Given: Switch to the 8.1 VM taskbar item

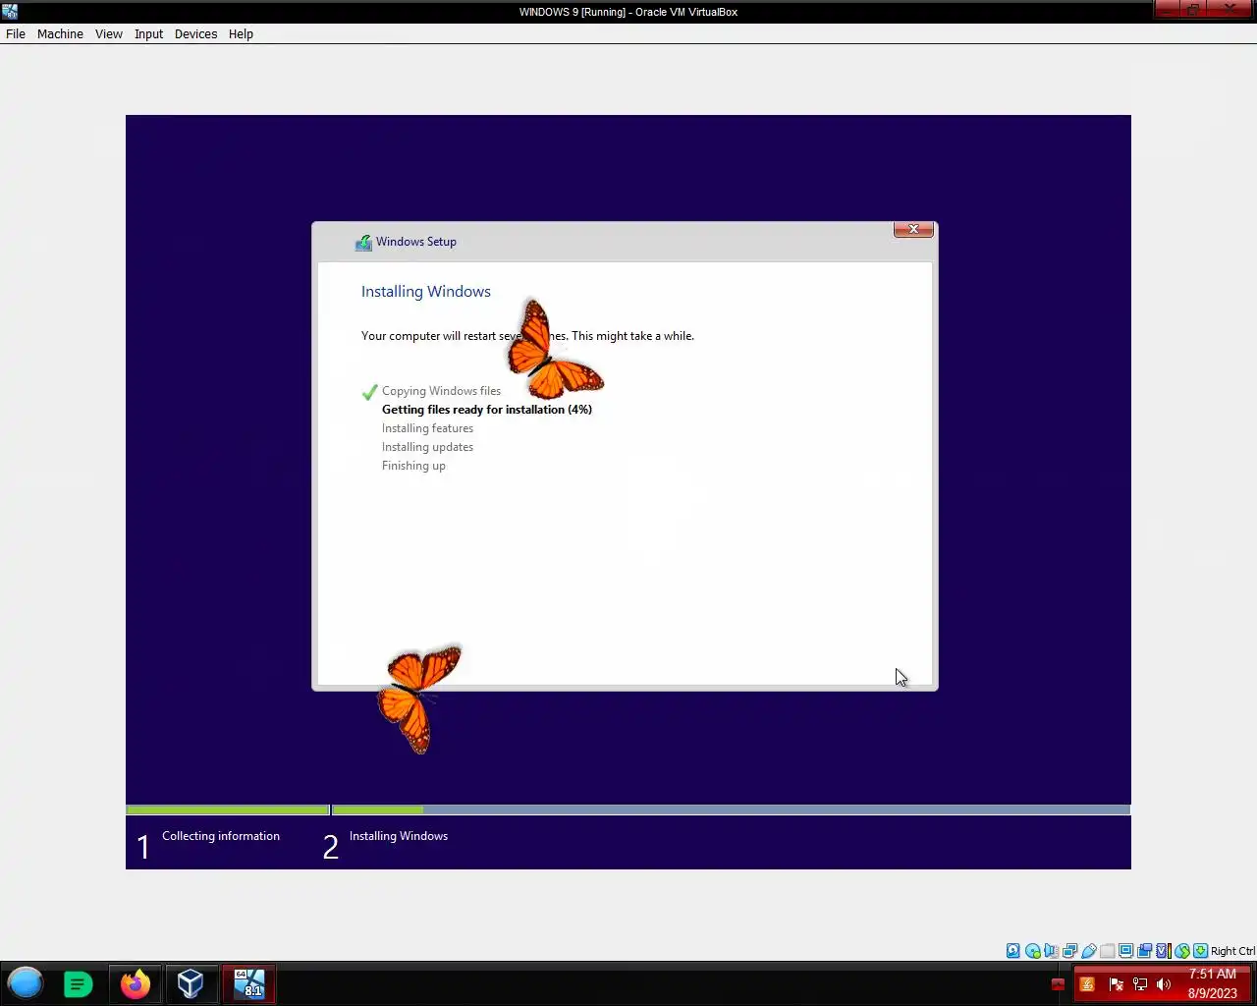Looking at the screenshot, I should tap(249, 983).
